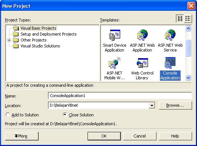Switch templates to large icons view
Screen dimensions: 197x146
coord(180,19)
